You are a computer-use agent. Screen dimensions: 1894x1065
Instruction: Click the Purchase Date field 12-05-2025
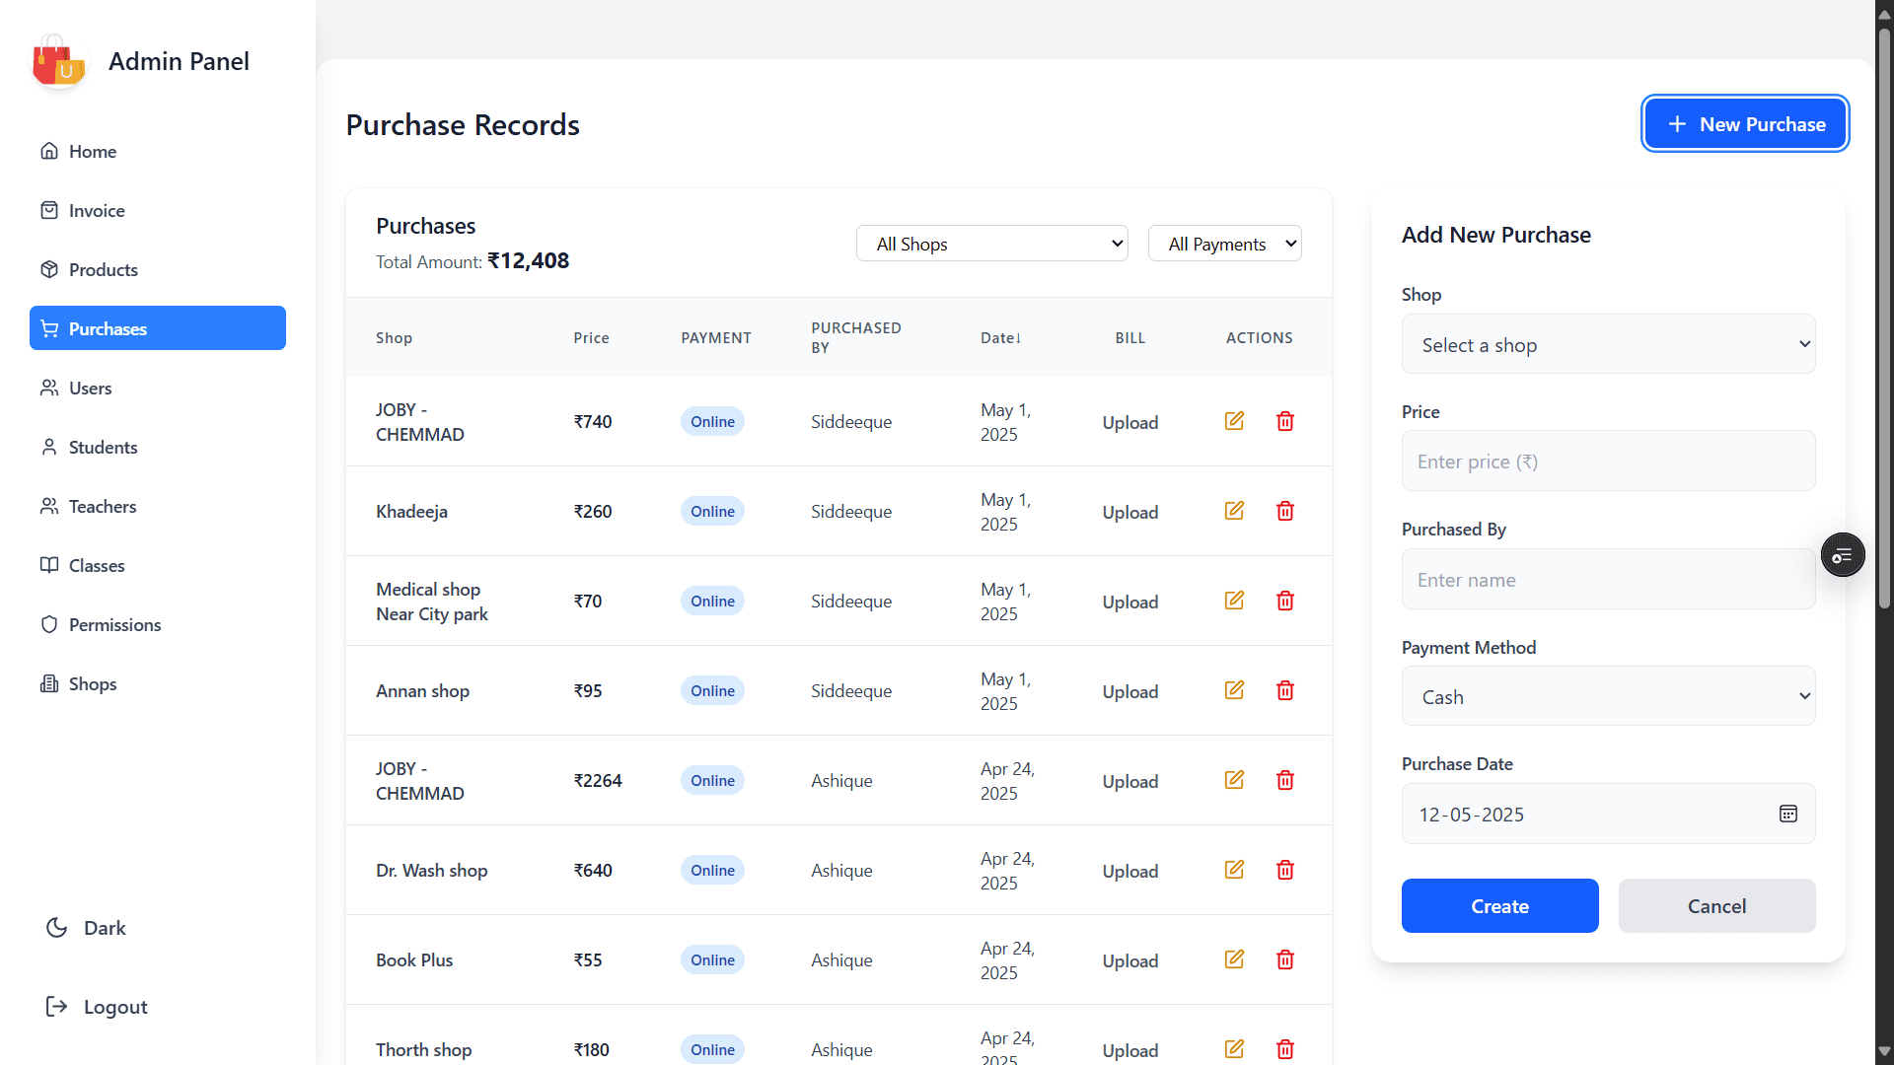(1608, 814)
